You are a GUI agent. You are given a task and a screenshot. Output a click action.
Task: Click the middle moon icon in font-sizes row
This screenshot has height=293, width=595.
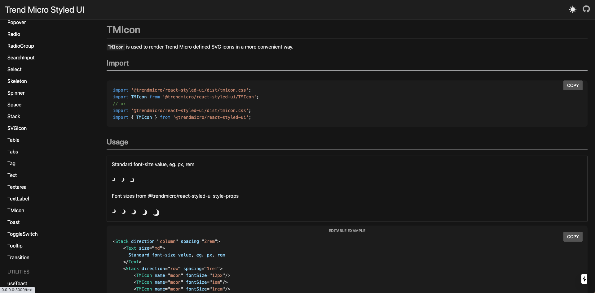(133, 212)
